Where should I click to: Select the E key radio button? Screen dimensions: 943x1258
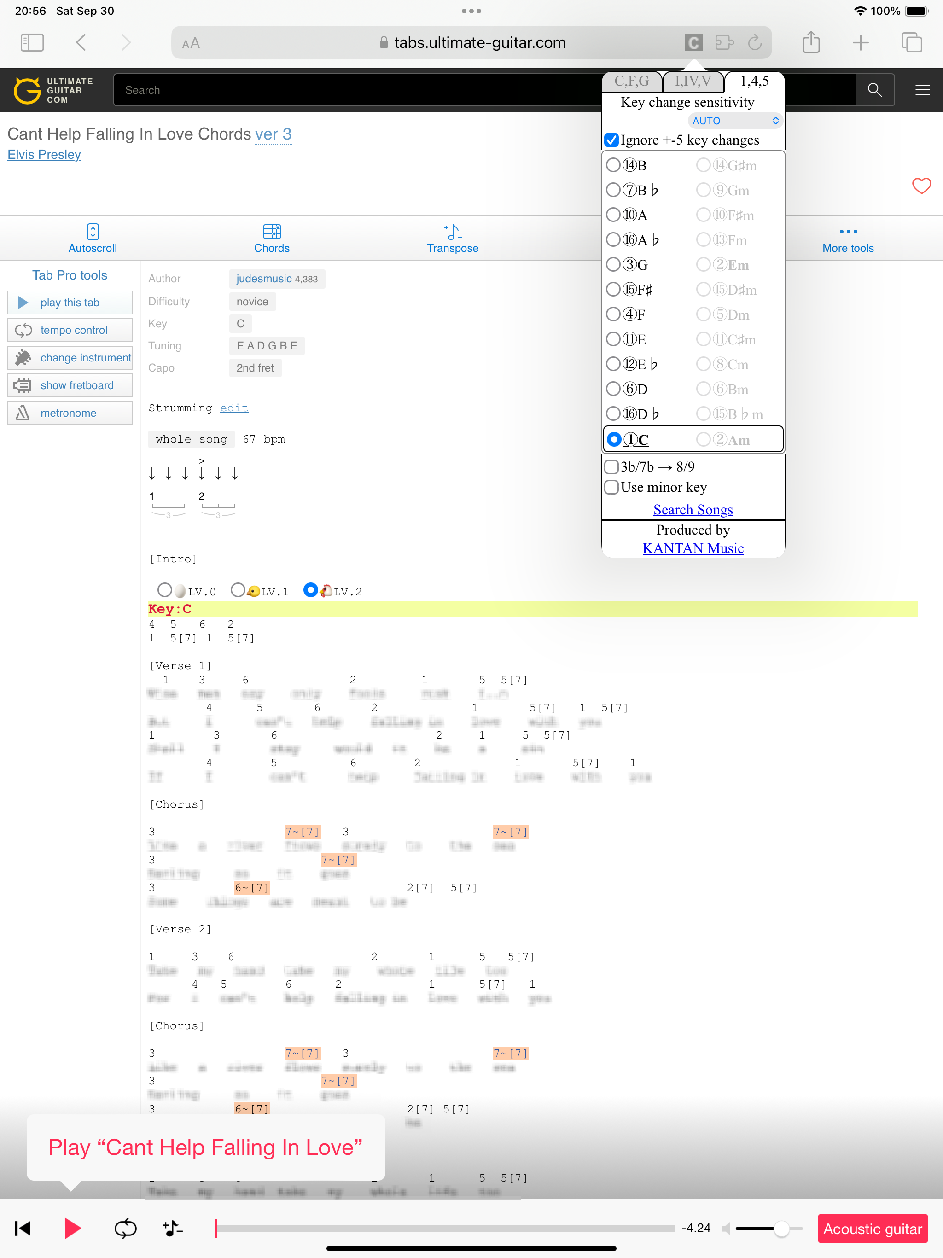(613, 339)
